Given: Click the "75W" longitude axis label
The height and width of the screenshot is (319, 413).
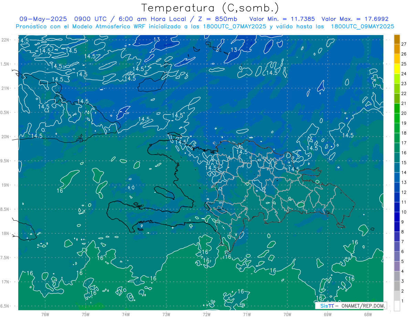Looking at the screenshot, I should pos(85,314).
